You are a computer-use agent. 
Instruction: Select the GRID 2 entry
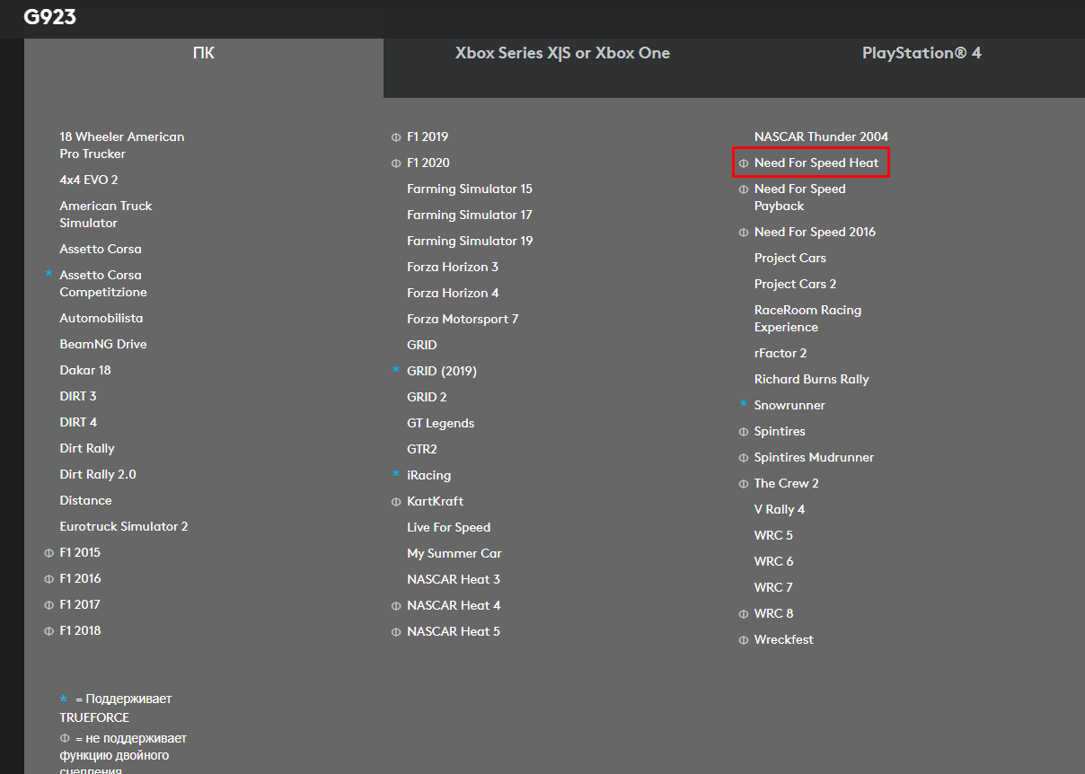click(427, 397)
